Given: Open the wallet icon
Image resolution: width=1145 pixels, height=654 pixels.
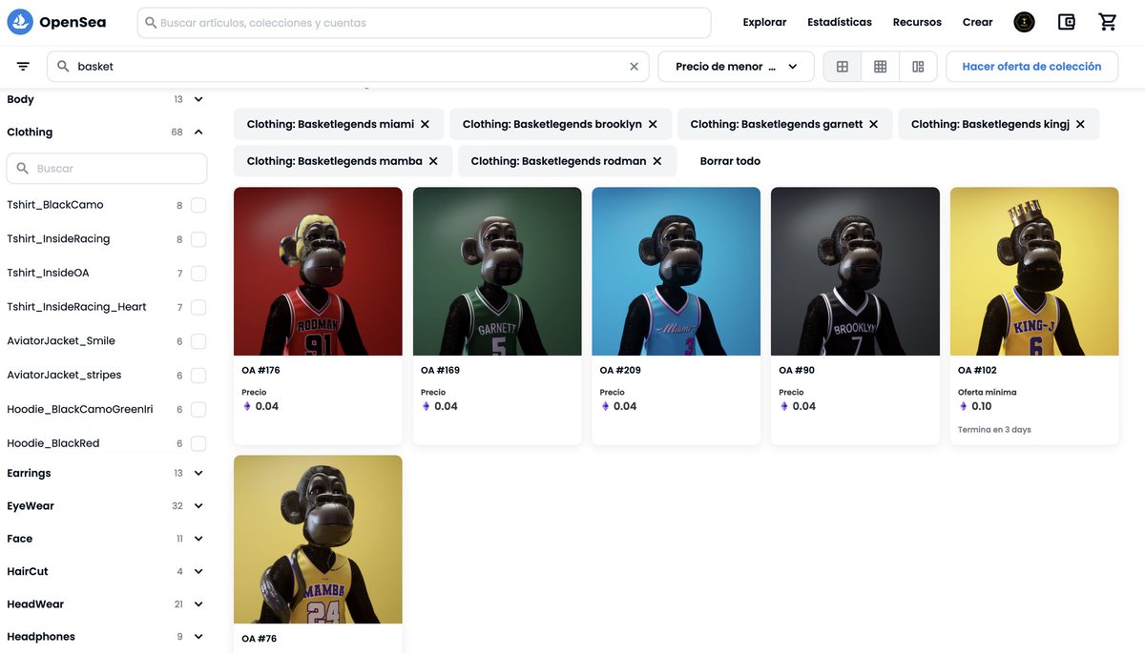Looking at the screenshot, I should (x=1067, y=22).
